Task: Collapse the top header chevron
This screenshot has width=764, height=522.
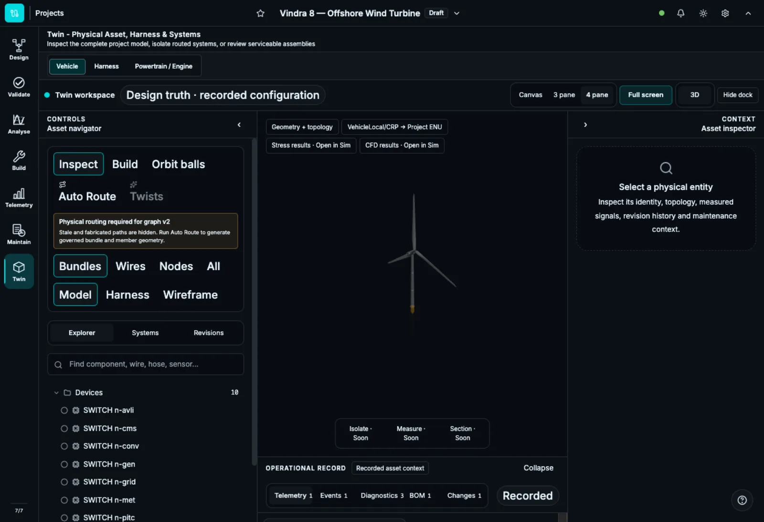Action: pos(748,13)
